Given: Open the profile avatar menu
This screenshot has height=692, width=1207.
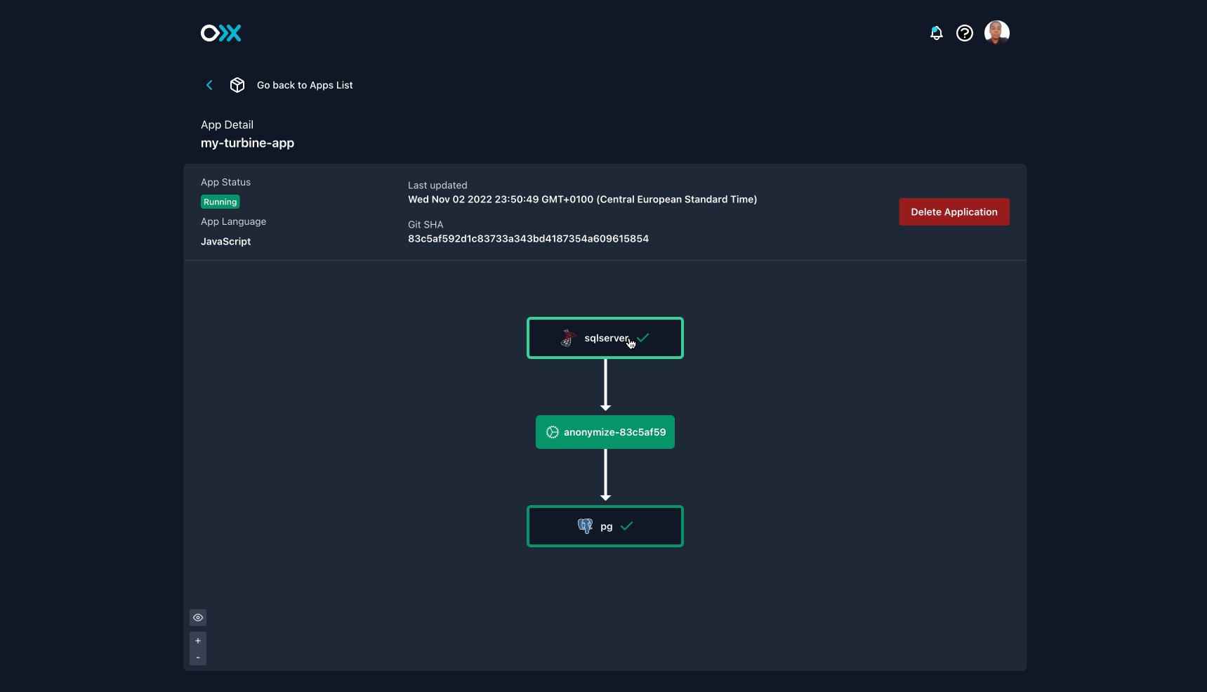Looking at the screenshot, I should [x=996, y=32].
